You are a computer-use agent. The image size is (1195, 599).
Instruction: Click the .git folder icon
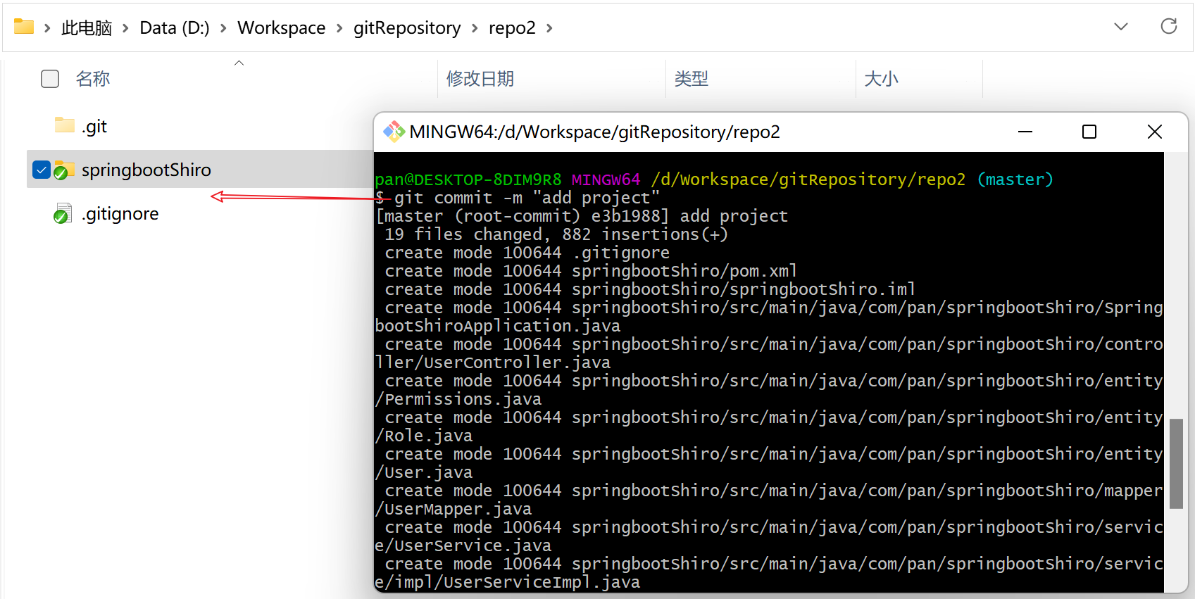64,126
